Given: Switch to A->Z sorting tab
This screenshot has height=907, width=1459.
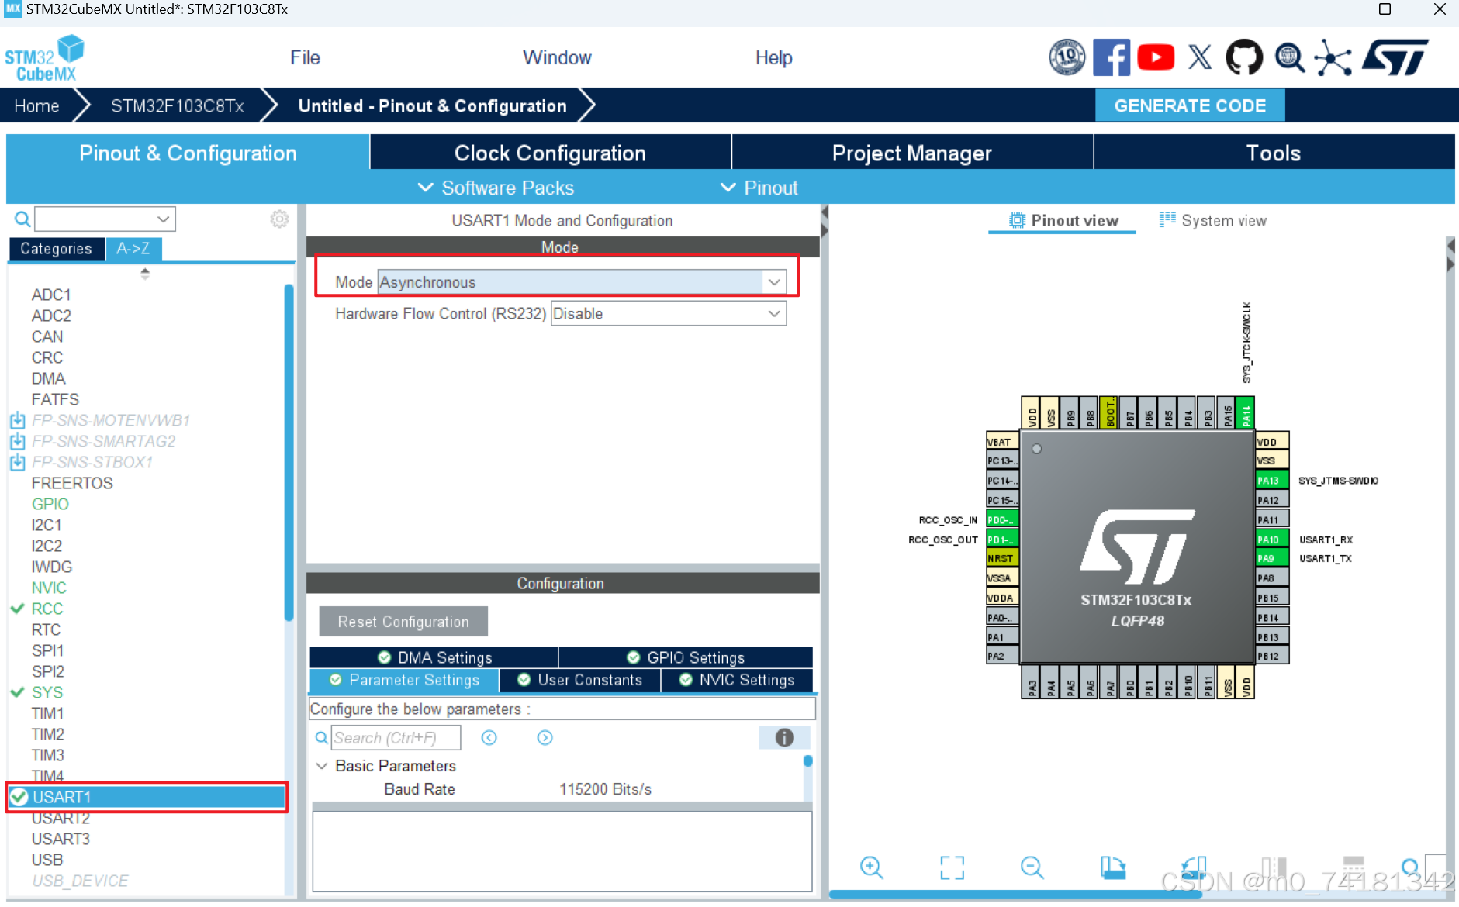Looking at the screenshot, I should (133, 249).
